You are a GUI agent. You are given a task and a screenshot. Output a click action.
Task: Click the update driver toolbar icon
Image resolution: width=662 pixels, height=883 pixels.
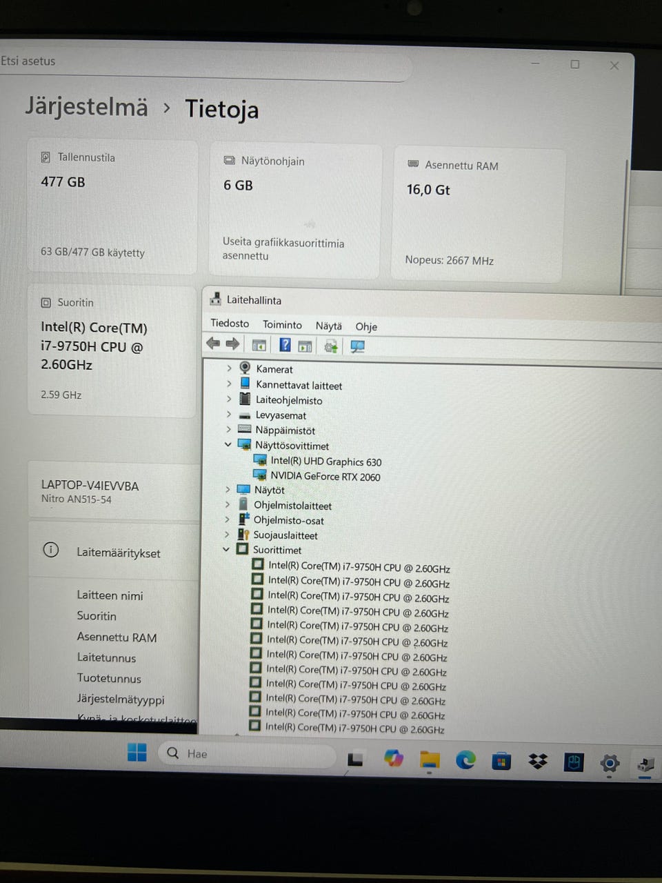331,346
